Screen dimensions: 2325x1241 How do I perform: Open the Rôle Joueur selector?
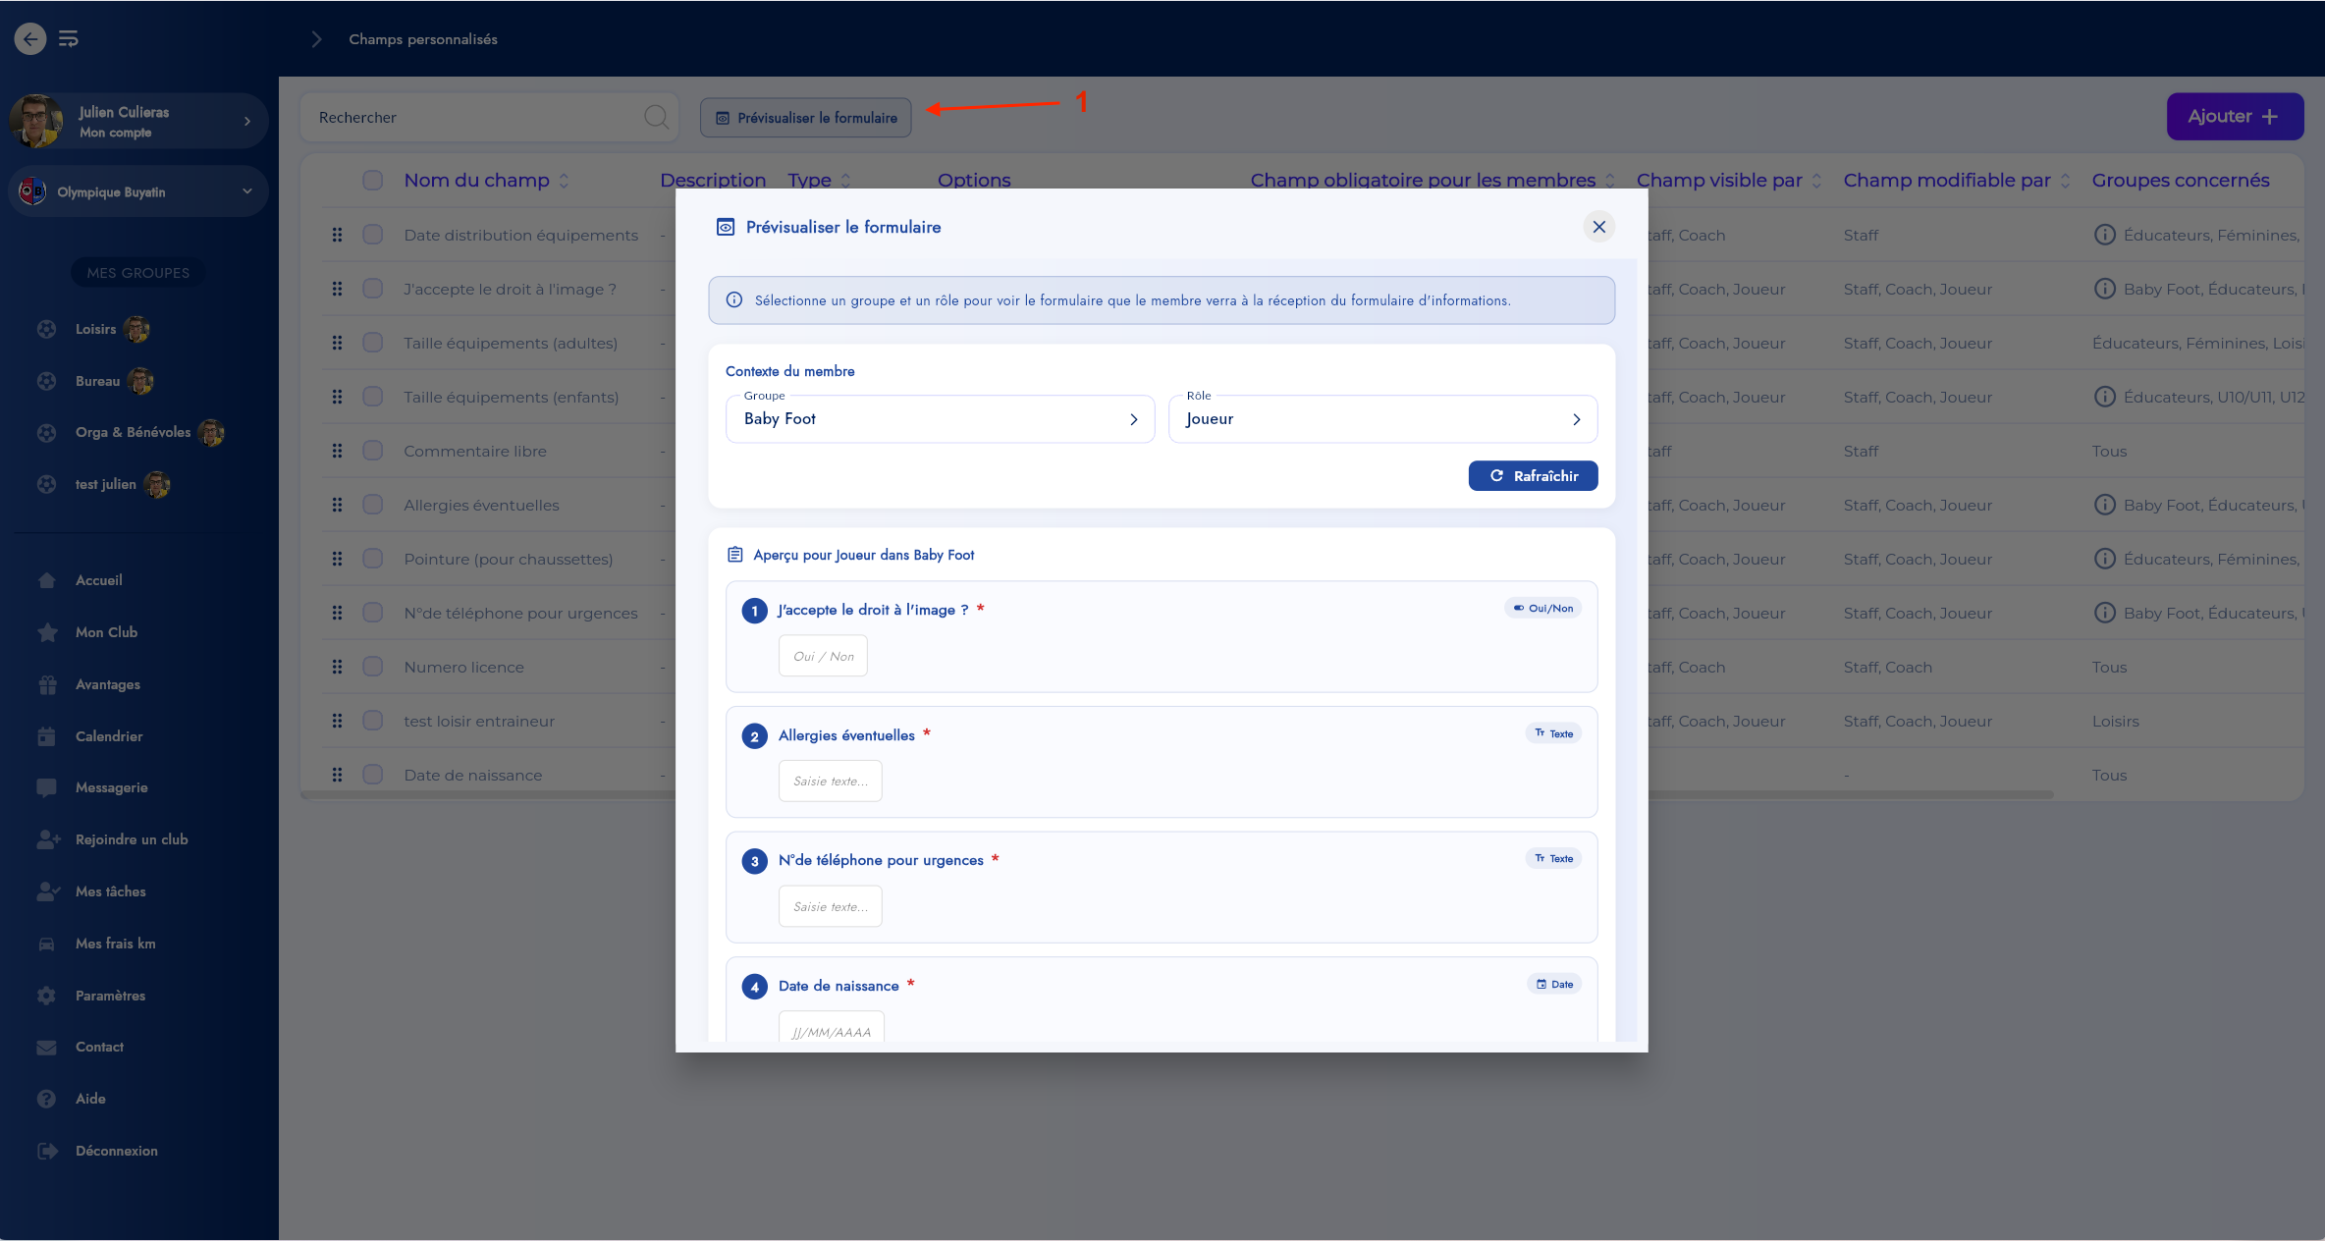[x=1382, y=419]
